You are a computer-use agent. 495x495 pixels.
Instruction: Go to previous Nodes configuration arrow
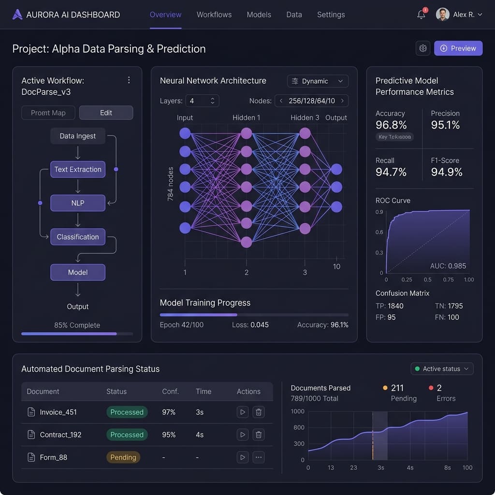tap(281, 101)
